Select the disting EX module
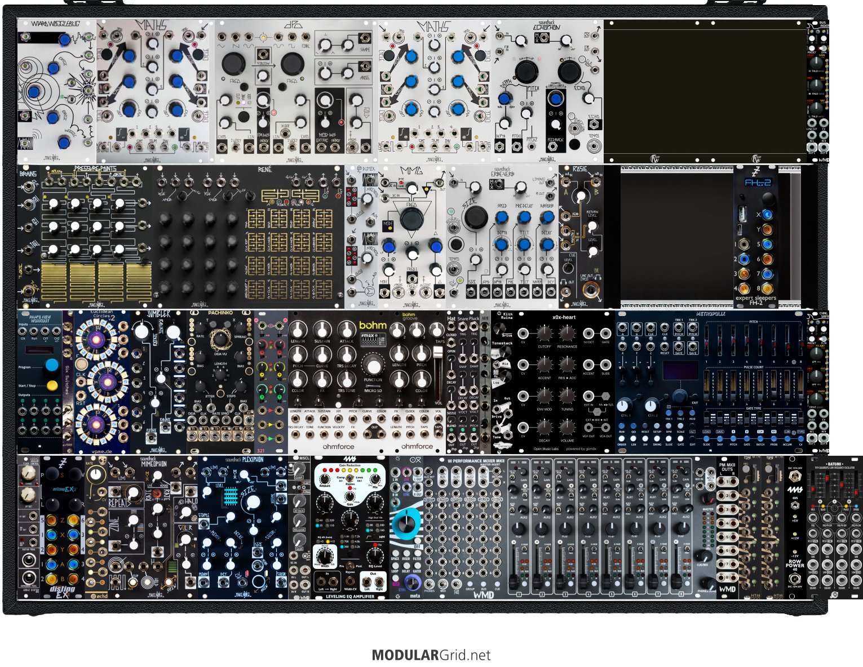Screen dimensions: 863x667 [x=63, y=527]
